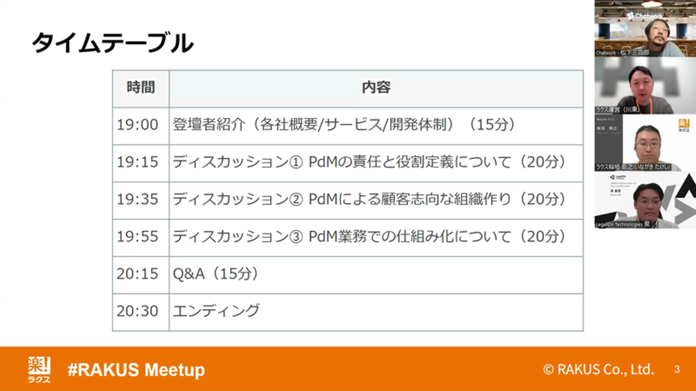
Task: Select the 時間 column header
Action: [141, 88]
